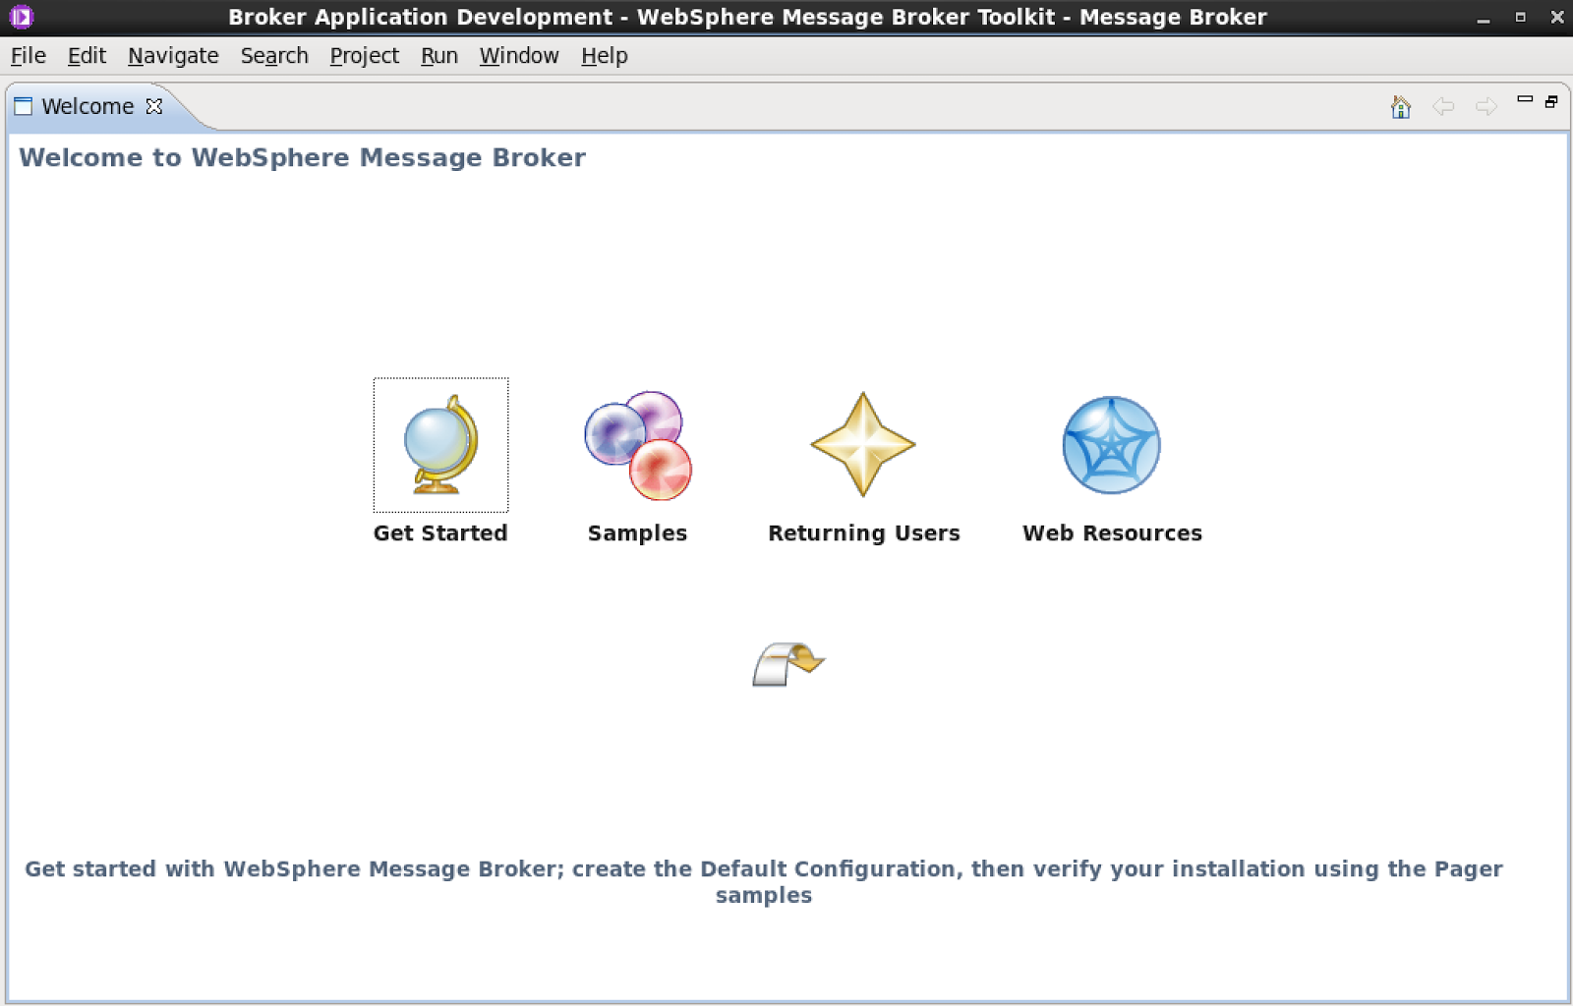Image resolution: width=1573 pixels, height=1006 pixels.
Task: Open the Window menu
Action: (519, 56)
